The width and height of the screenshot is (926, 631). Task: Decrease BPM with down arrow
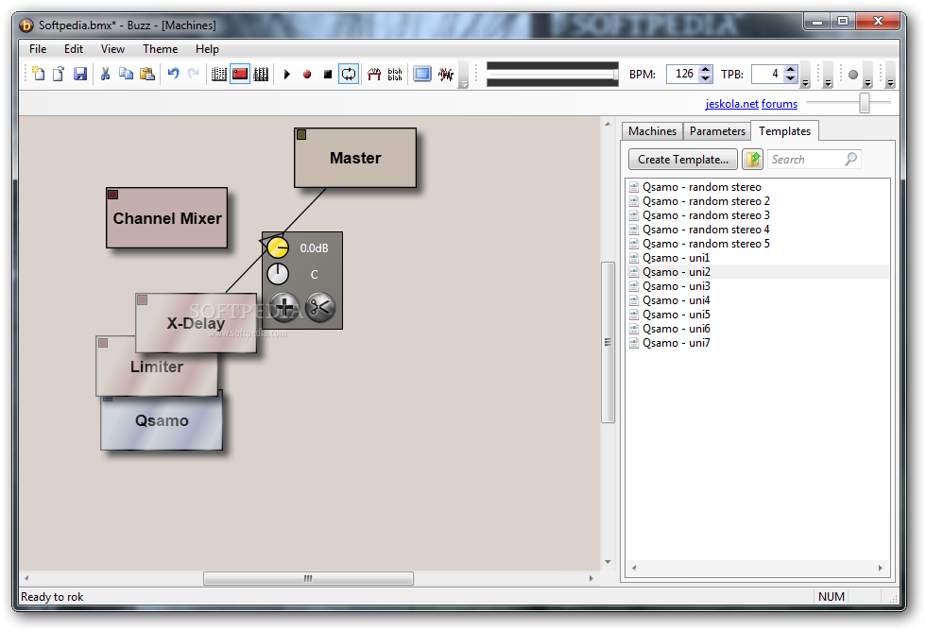click(x=705, y=78)
